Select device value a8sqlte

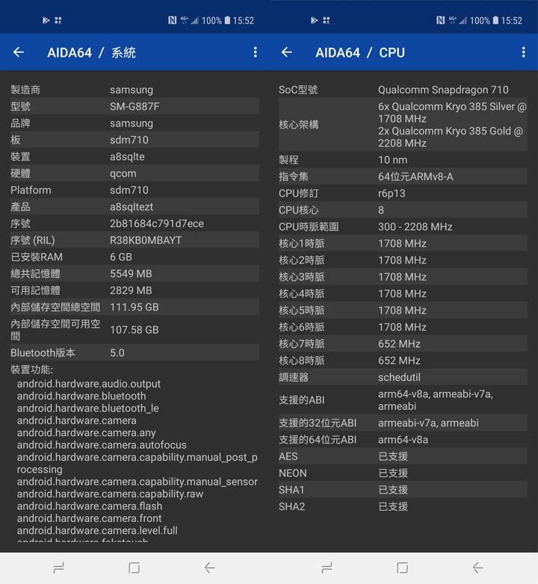pos(127,157)
